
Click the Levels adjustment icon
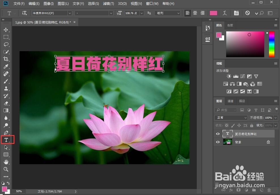tap(236, 76)
